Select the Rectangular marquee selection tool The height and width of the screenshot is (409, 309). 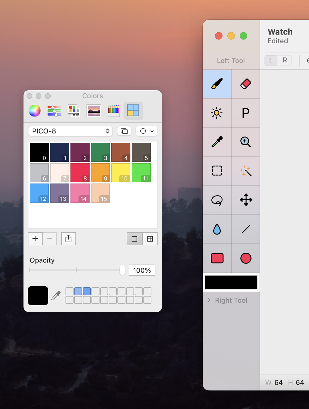tap(217, 171)
